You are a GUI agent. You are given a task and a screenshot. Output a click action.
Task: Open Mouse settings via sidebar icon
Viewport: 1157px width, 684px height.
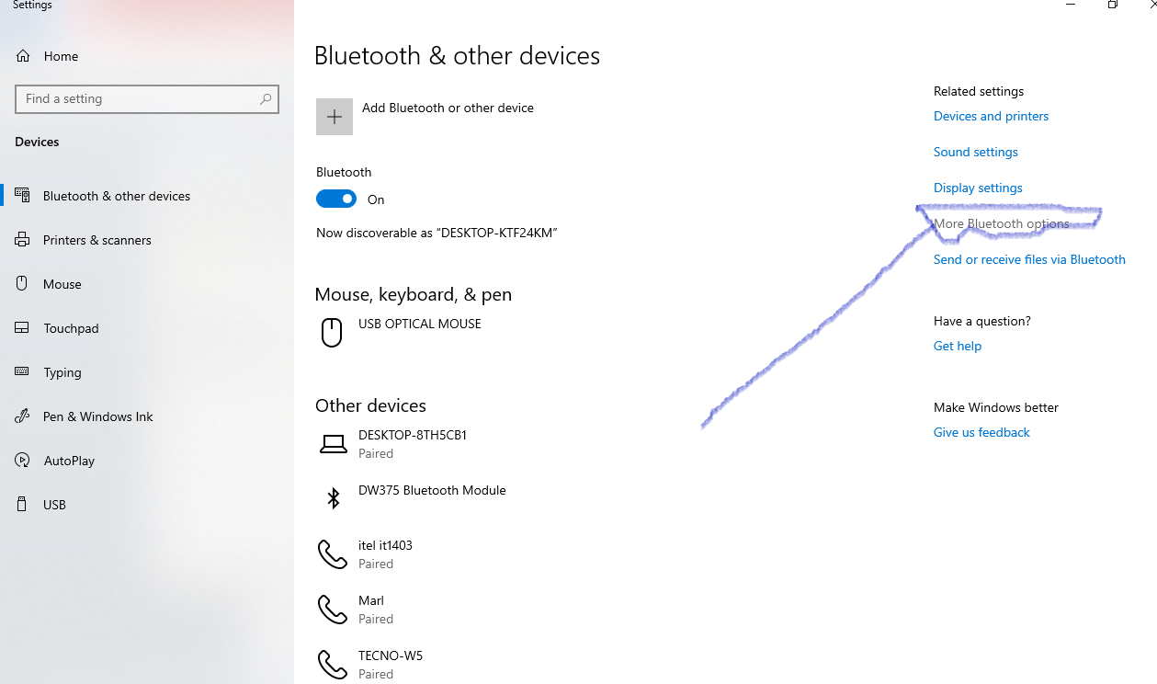(x=22, y=284)
